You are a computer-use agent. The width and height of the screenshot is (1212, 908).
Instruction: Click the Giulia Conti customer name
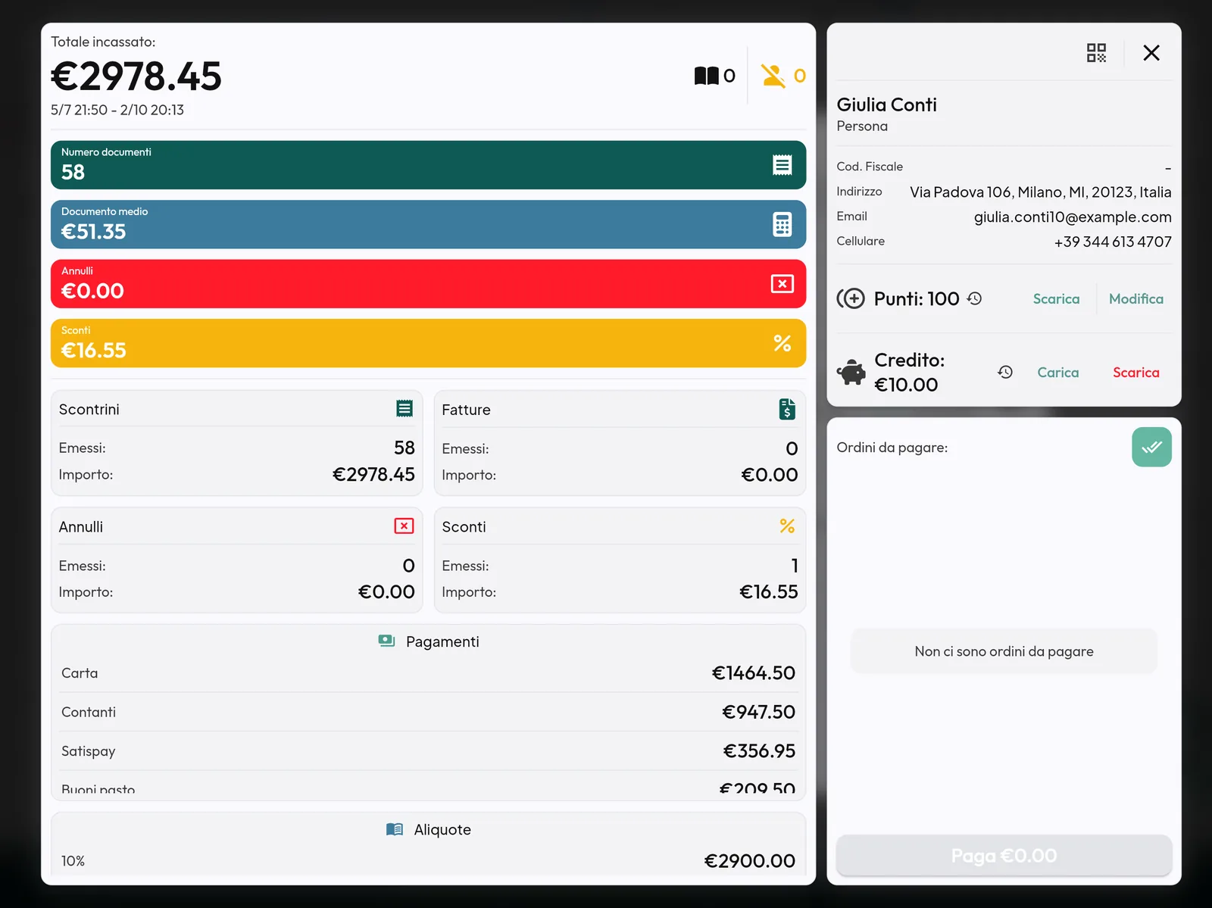887,105
